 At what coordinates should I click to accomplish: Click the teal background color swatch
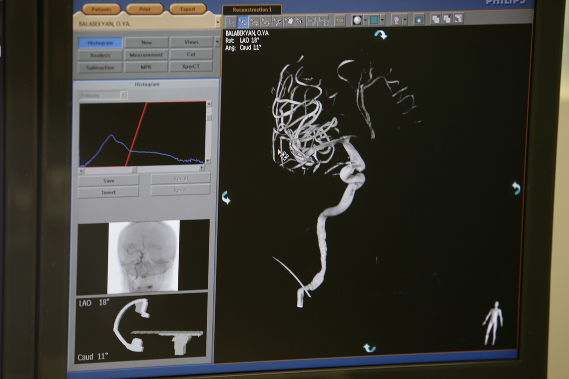374,20
